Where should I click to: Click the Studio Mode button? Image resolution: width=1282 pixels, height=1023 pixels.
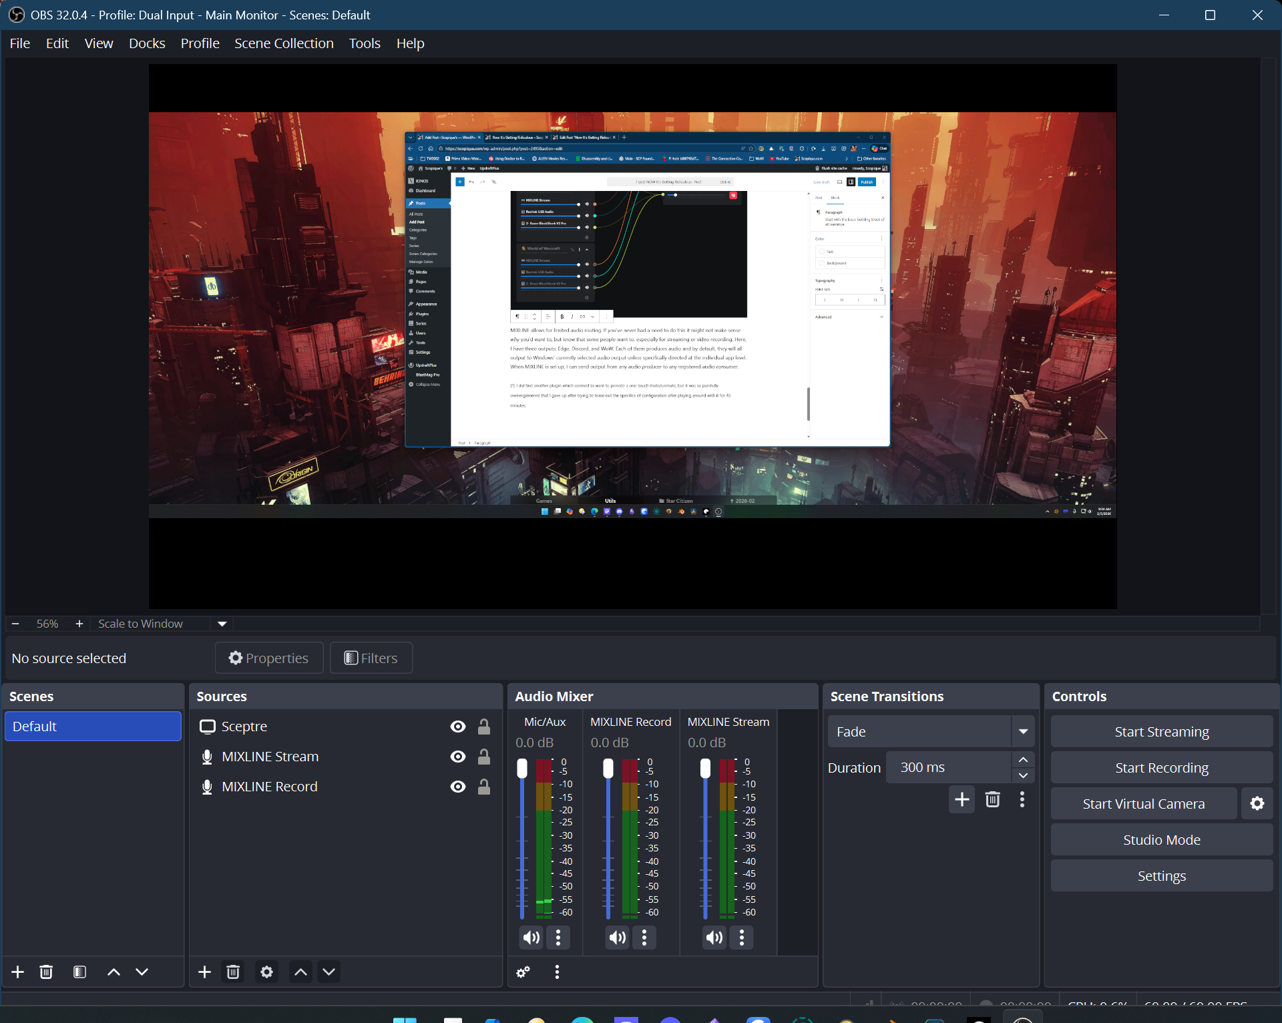1161,840
